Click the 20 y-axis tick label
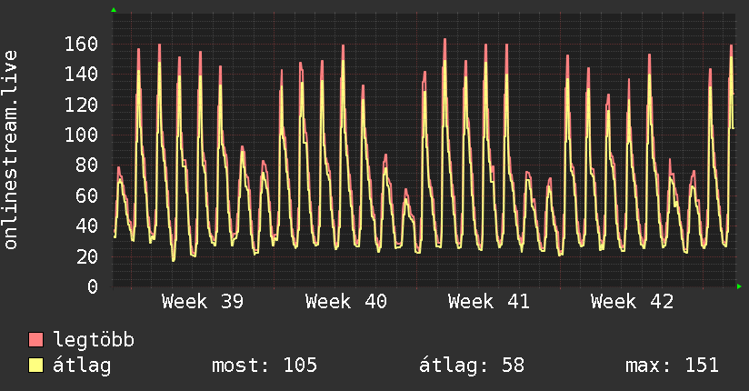Image resolution: width=749 pixels, height=391 pixels. click(x=87, y=256)
